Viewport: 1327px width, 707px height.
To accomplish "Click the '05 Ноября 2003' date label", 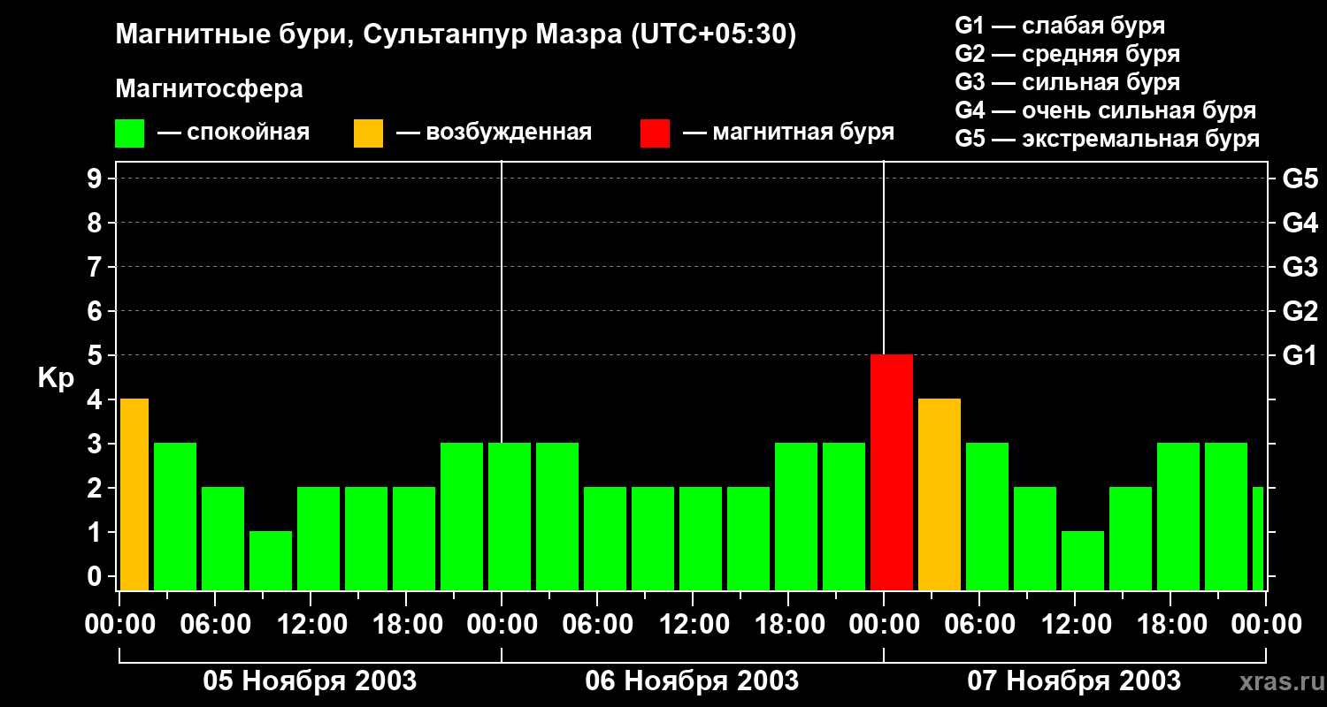I will pyautogui.click(x=310, y=681).
